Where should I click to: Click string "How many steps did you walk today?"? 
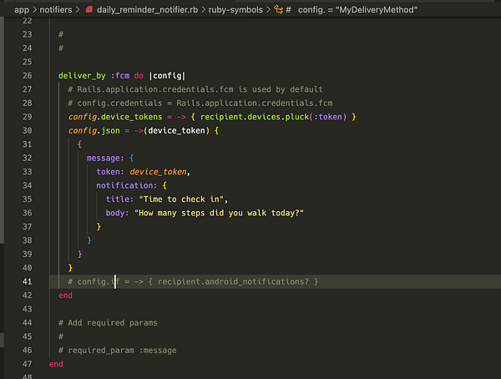(219, 213)
